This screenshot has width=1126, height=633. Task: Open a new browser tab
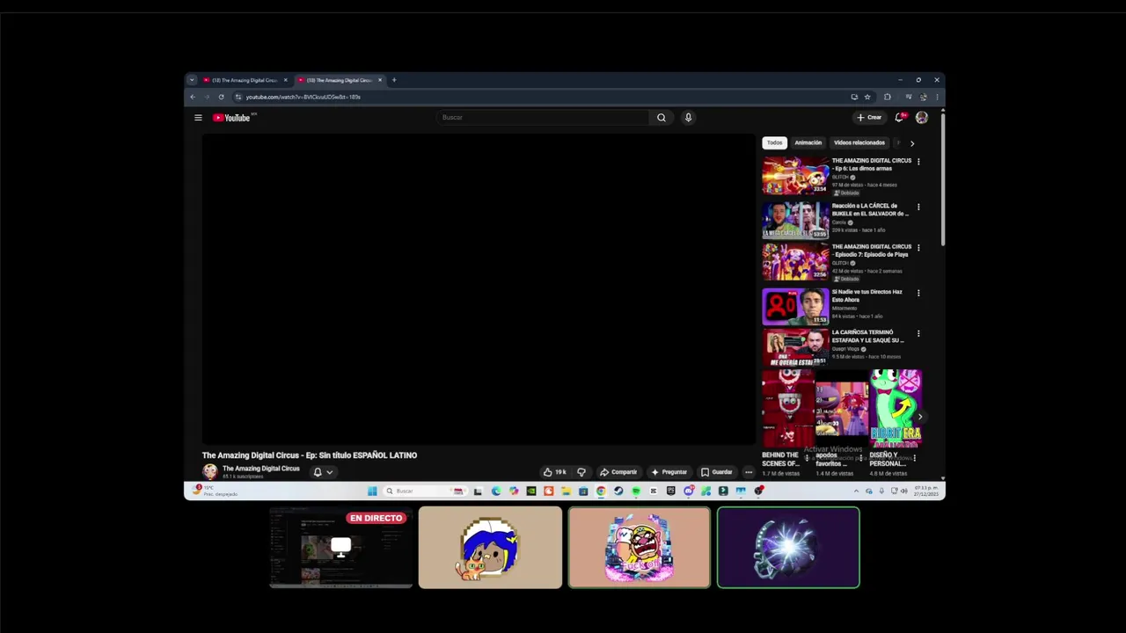(x=394, y=80)
